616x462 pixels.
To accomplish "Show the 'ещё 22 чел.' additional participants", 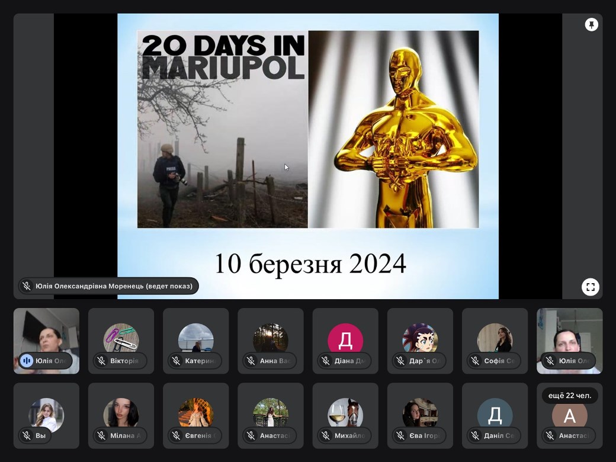I will tap(570, 396).
